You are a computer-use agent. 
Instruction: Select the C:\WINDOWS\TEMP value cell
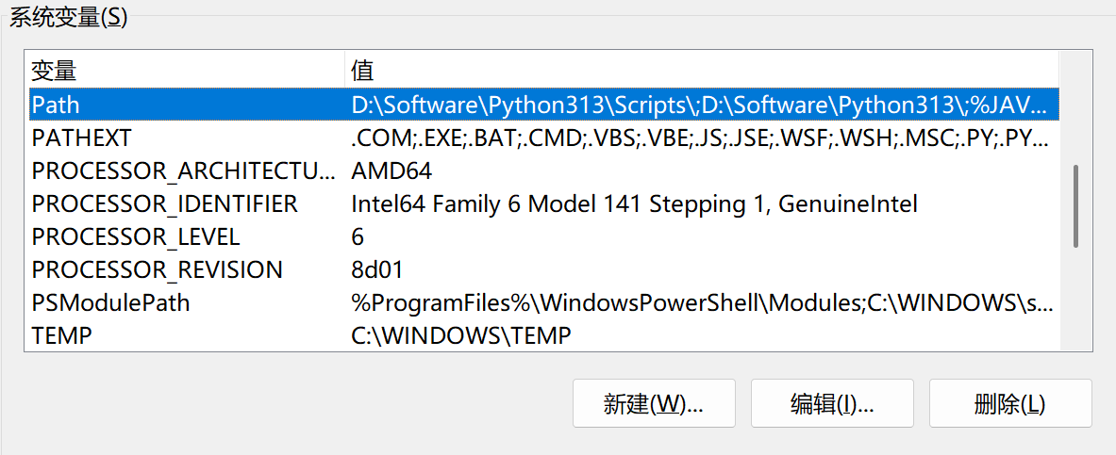tap(460, 335)
